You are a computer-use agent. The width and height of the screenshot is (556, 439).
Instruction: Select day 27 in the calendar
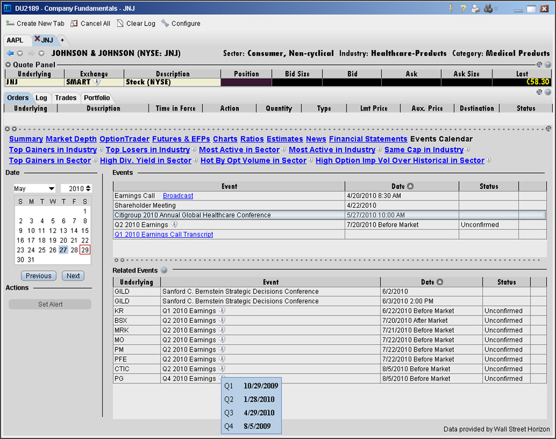(63, 250)
